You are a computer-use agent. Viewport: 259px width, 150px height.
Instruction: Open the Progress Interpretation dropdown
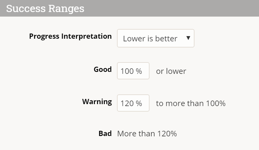tap(155, 38)
